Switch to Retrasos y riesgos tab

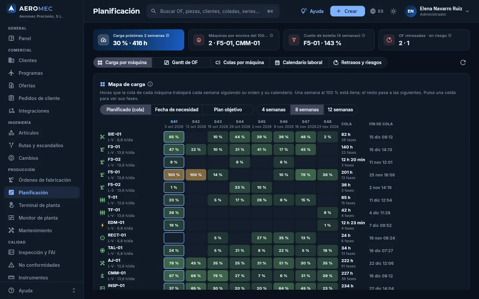[358, 62]
